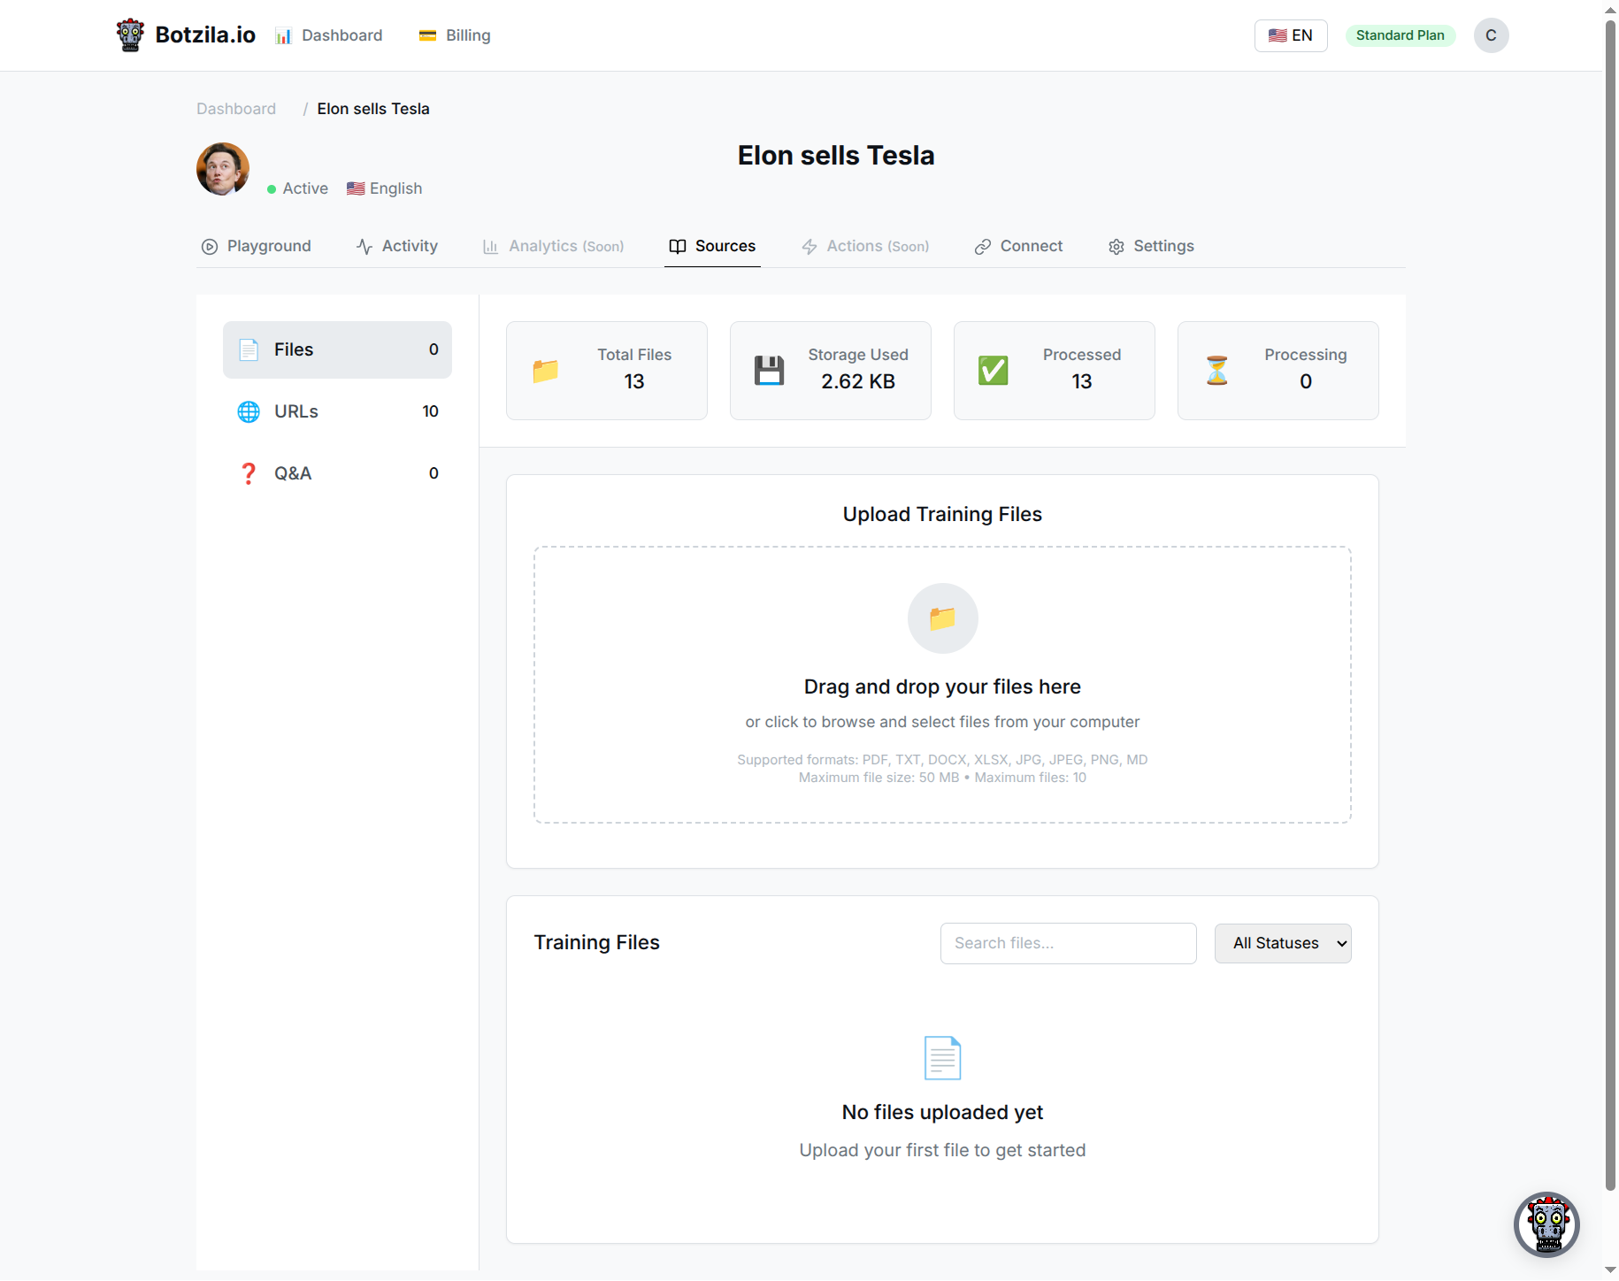1619x1281 pixels.
Task: Switch to the Activity tab
Action: 397,247
